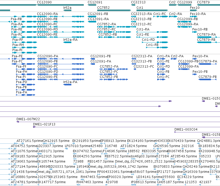Click the CG12090-PD protein label
Image resolution: width=220 pixels, height=186 pixels.
point(48,71)
